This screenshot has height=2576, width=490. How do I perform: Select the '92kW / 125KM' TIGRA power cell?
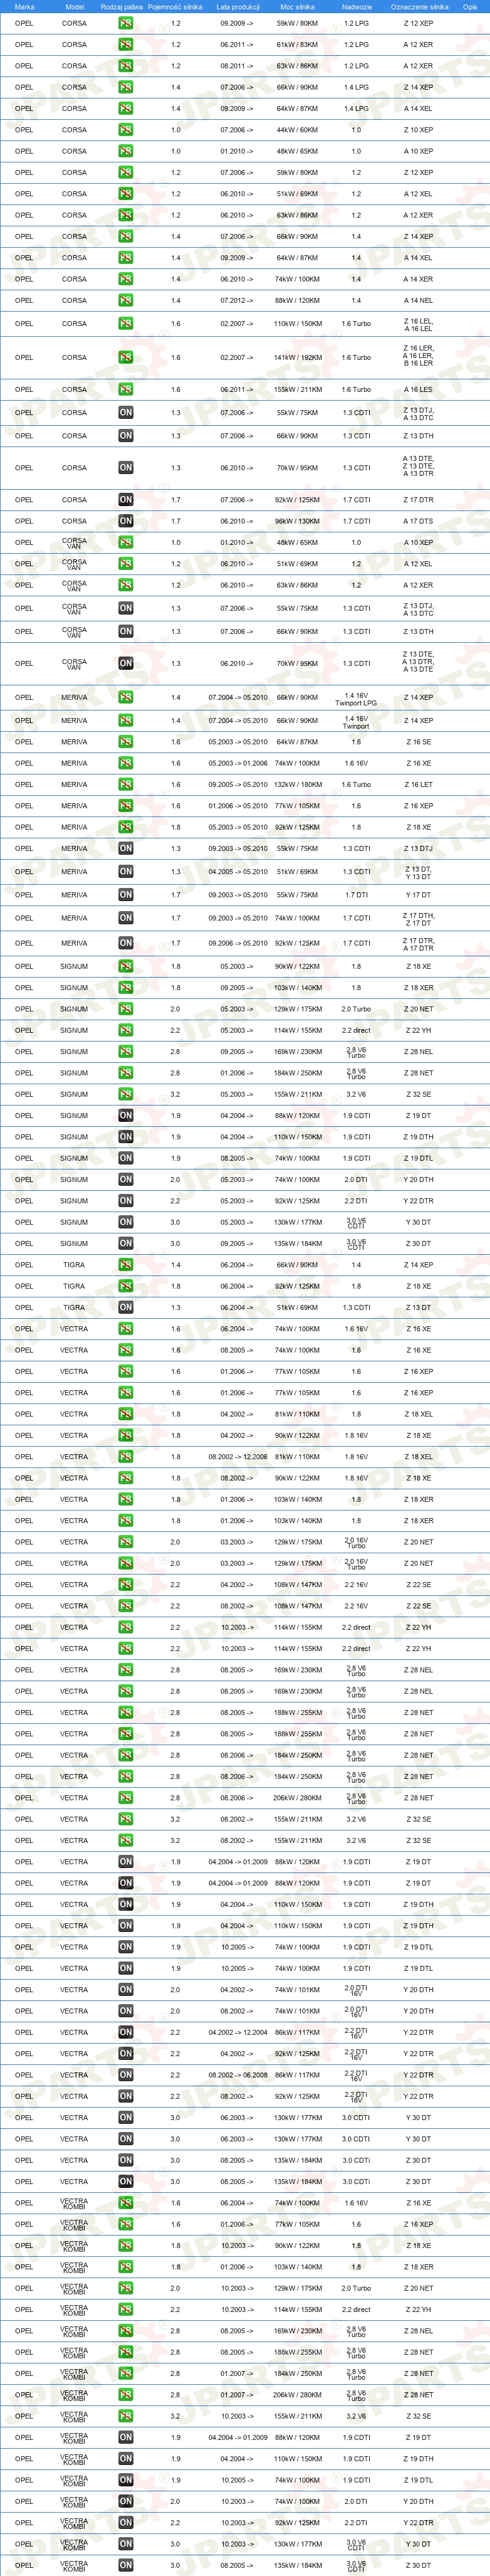[297, 1286]
